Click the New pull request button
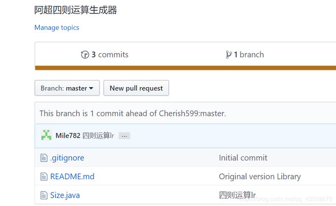 tap(136, 88)
